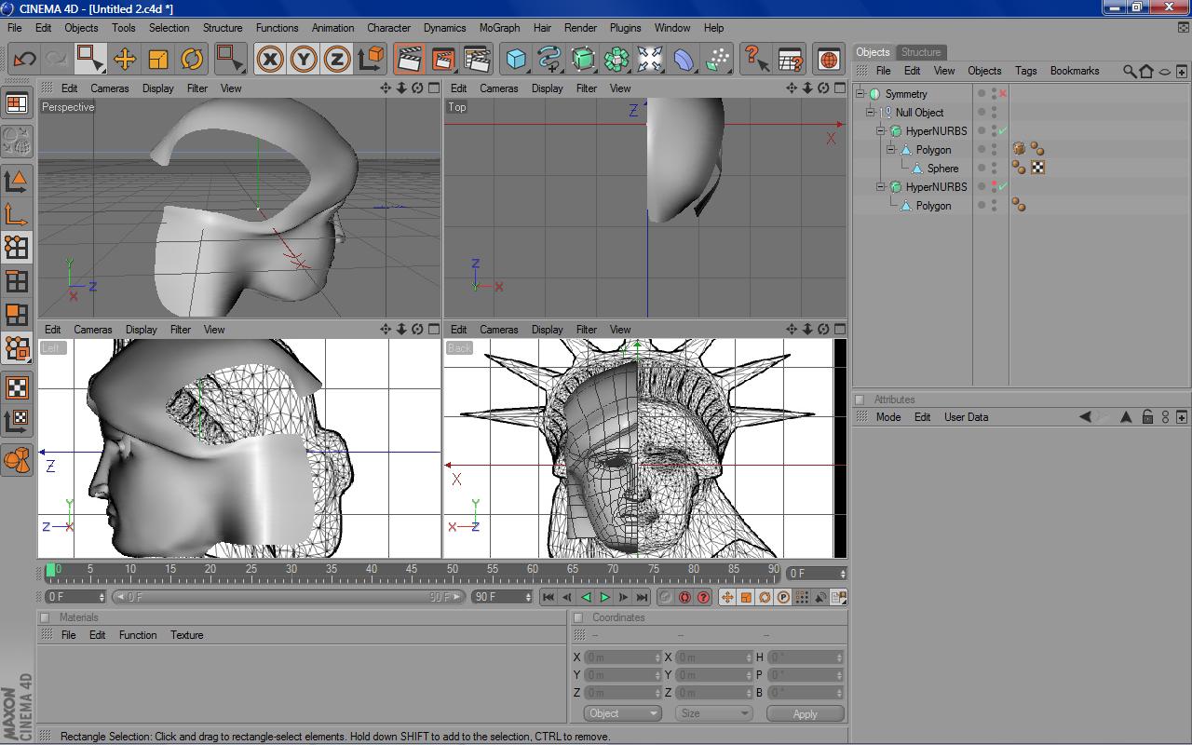Viewport: 1192px width, 745px height.
Task: Click the blue Deformer icon in toolbar
Action: tap(684, 60)
